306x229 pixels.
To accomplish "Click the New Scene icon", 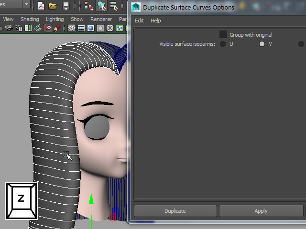I will tap(41, 6).
